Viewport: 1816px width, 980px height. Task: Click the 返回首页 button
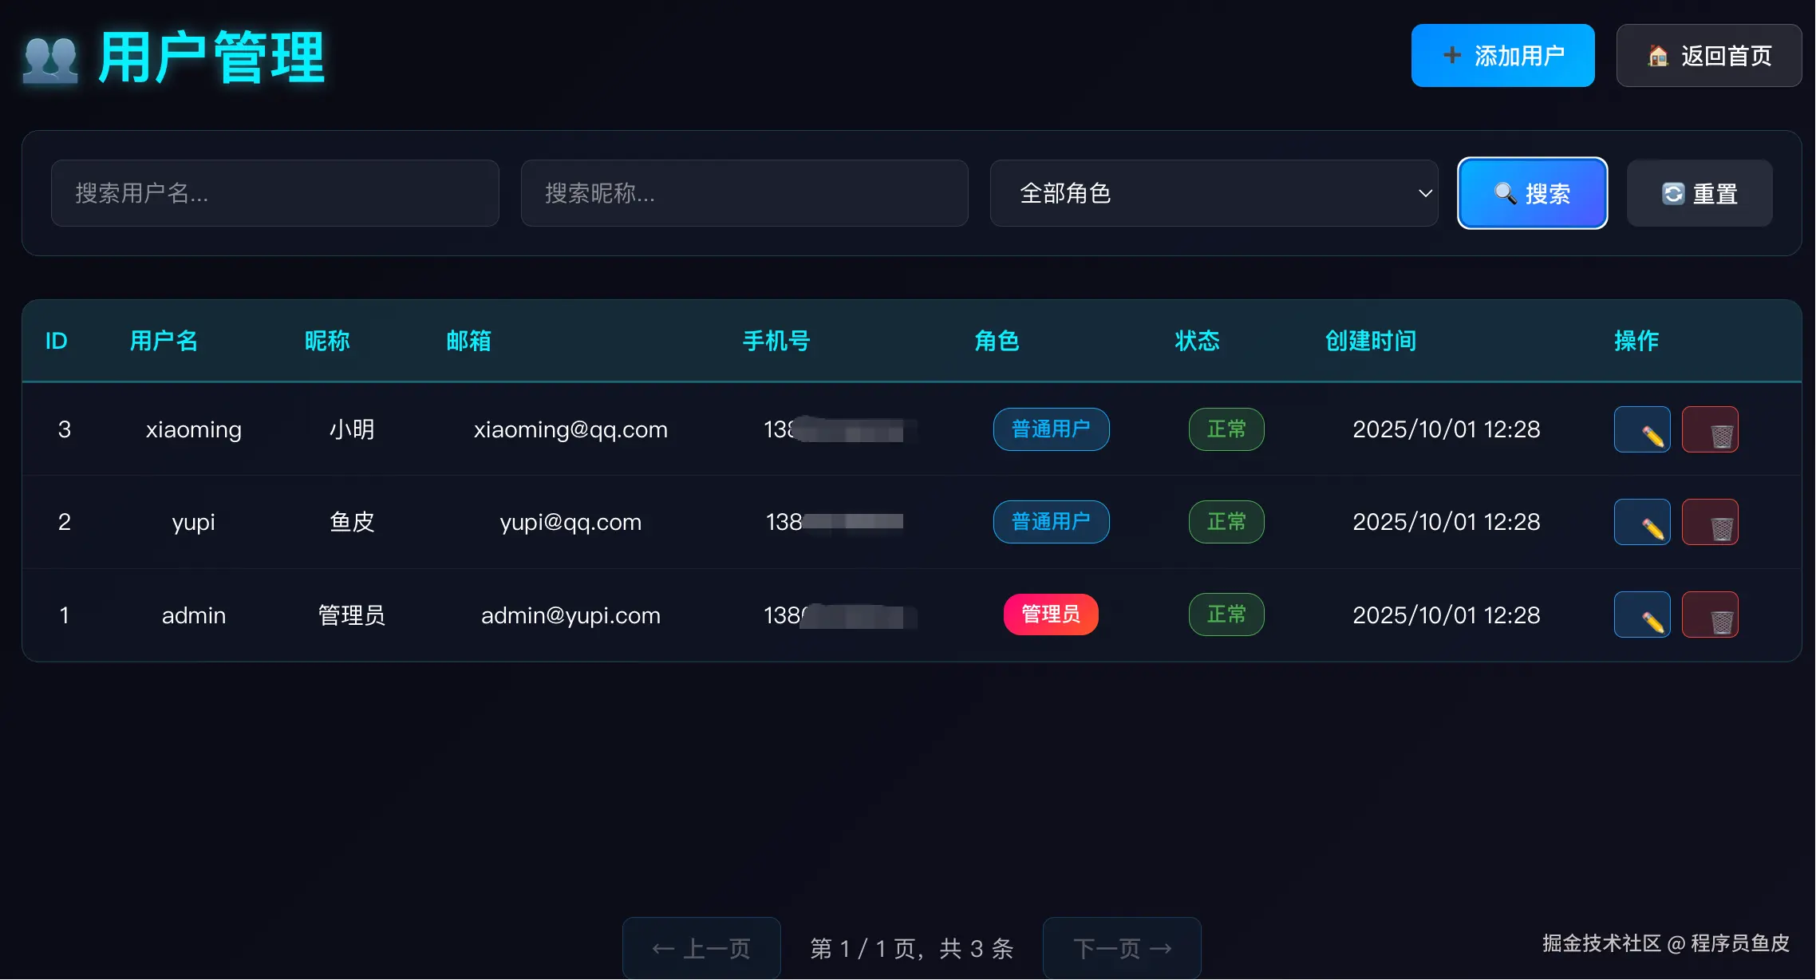1708,56
